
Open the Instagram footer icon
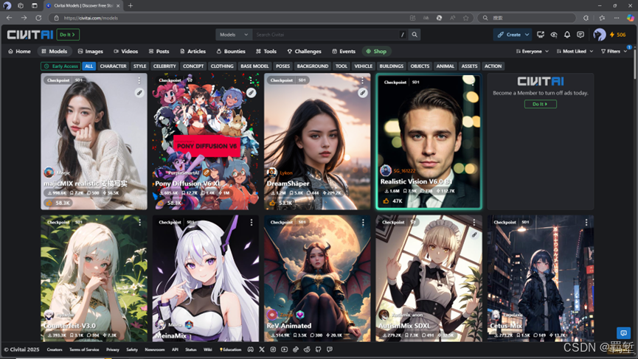[273, 349]
